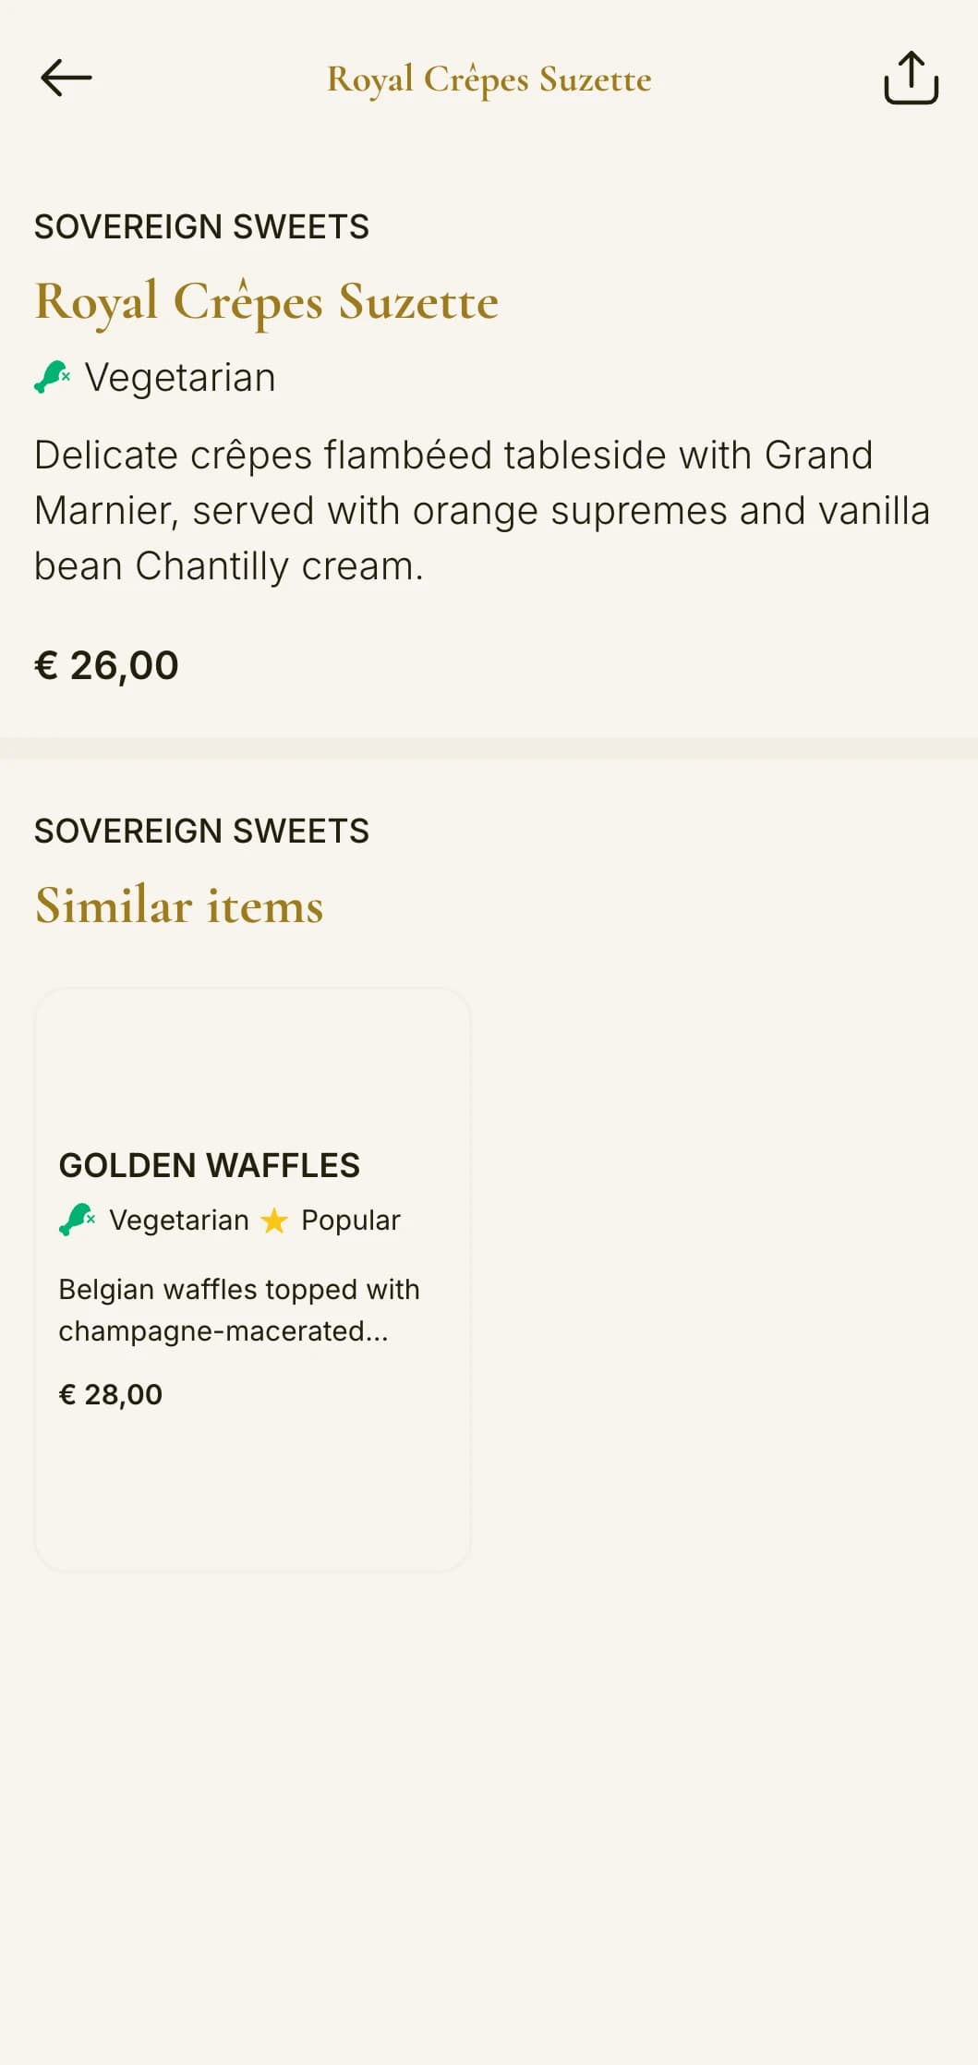Screen dimensions: 978x2065
Task: Click the large Royal Crêpes Suzette heading
Action: [266, 301]
